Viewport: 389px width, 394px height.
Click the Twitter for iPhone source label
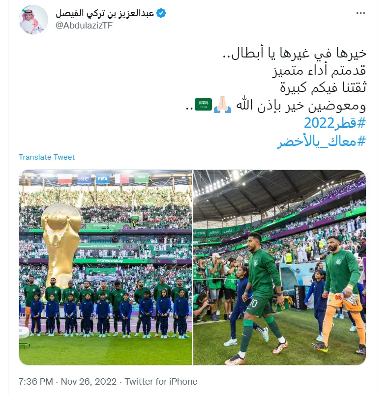pos(161,381)
